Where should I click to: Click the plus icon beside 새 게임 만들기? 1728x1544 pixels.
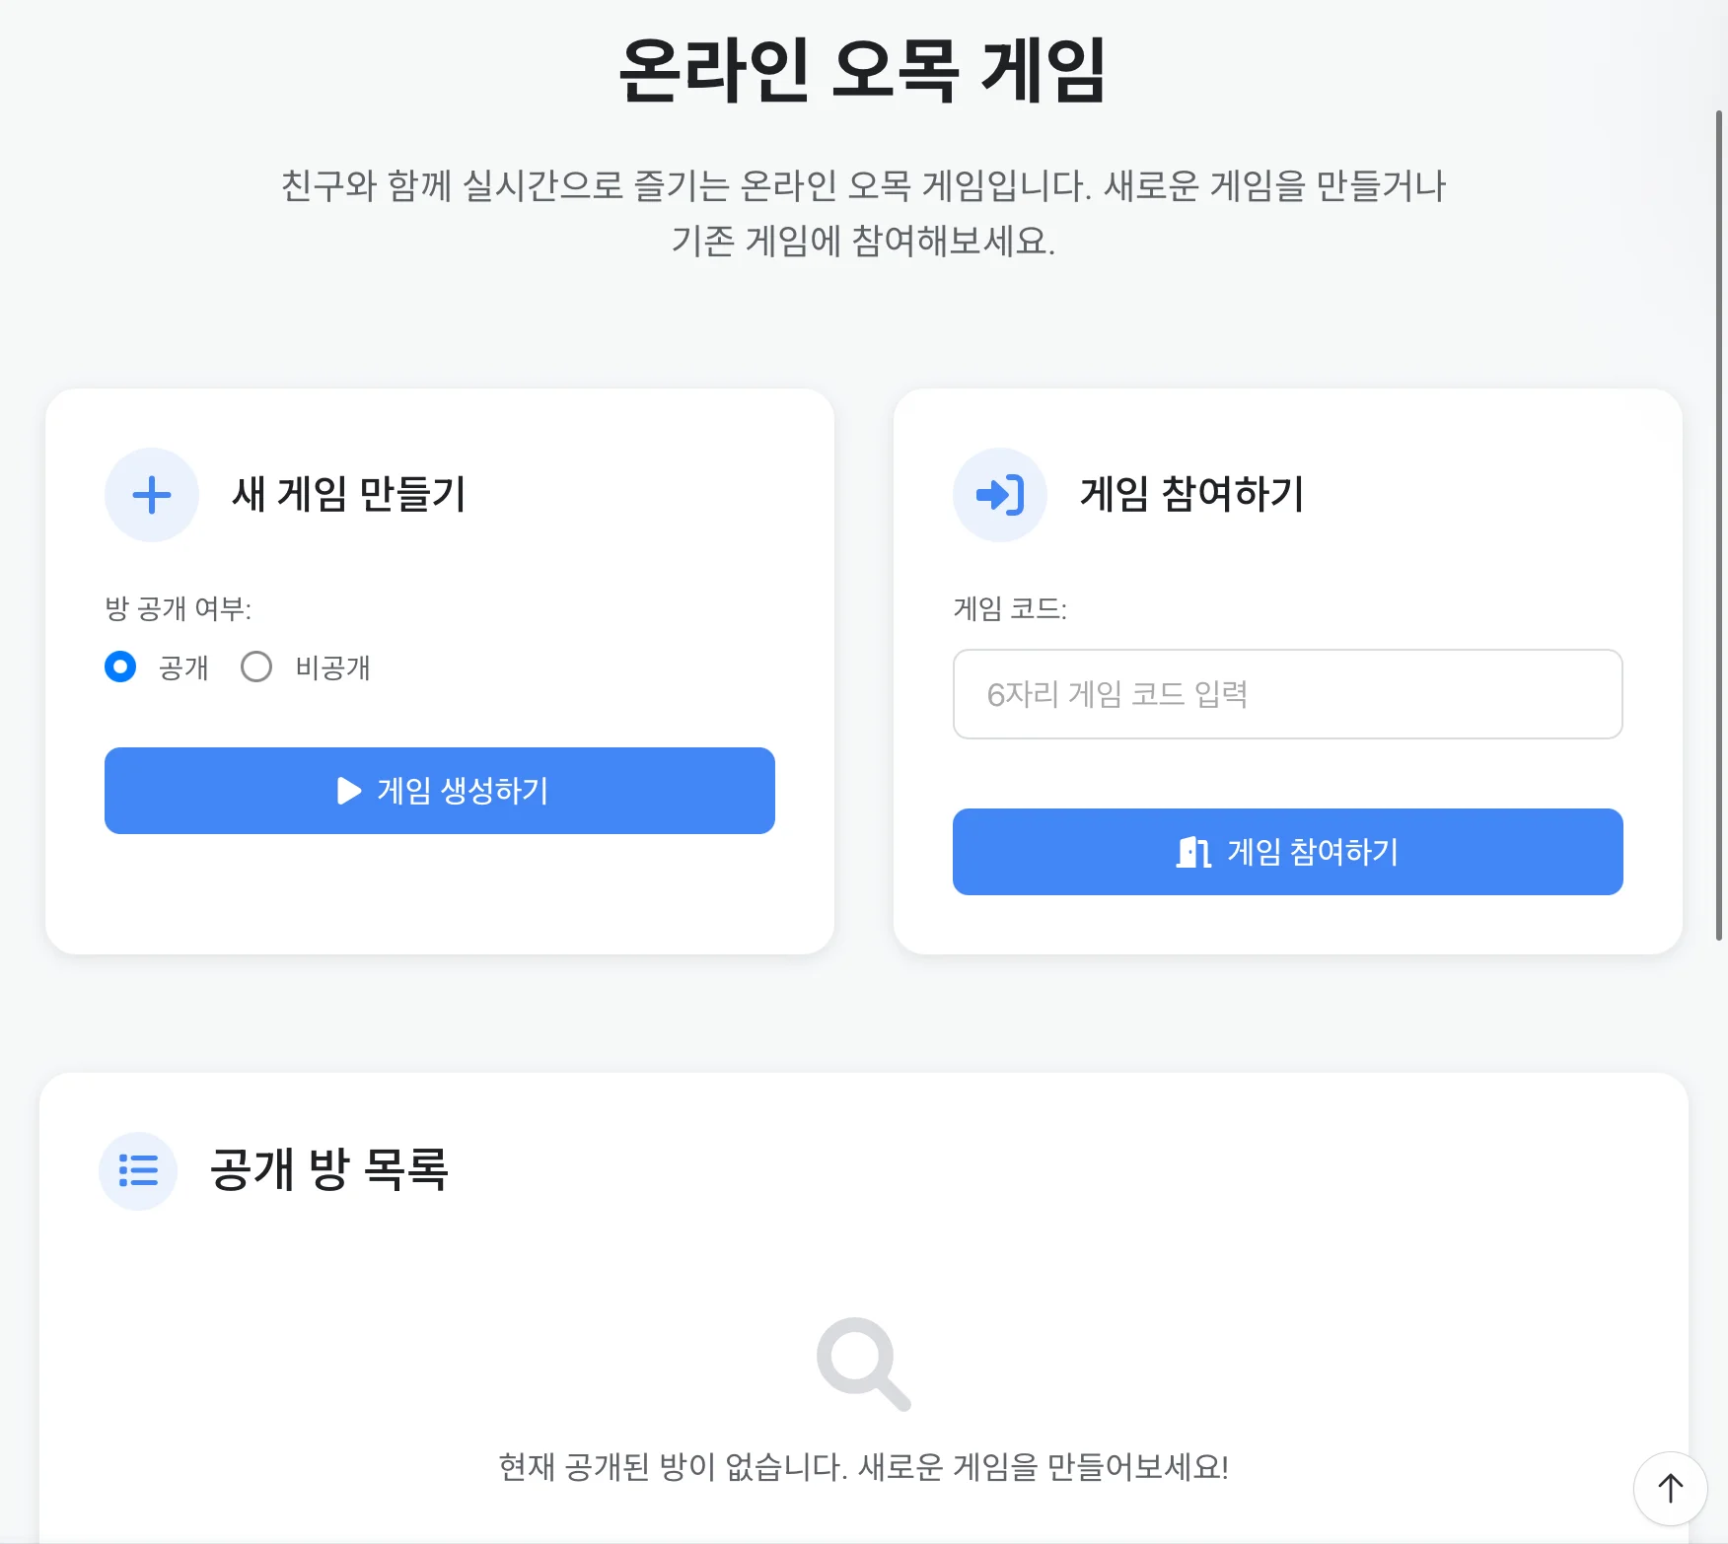(x=152, y=495)
